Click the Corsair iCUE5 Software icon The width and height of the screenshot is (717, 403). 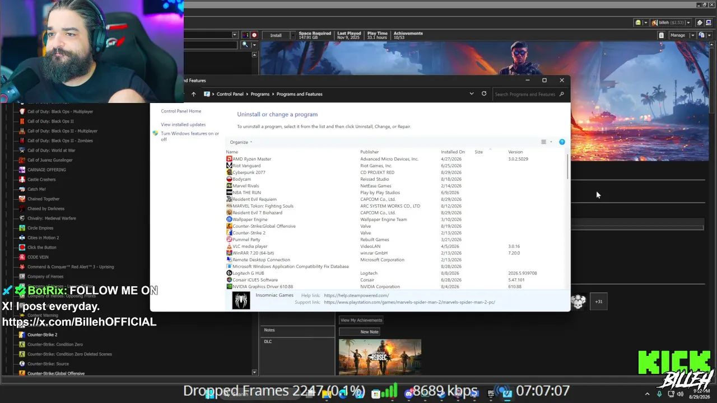[229, 280]
